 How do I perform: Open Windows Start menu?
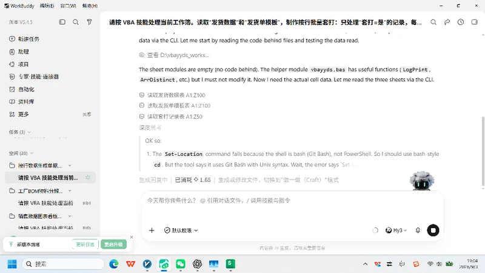[12, 264]
